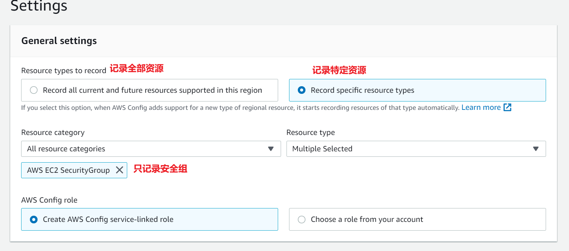
Task: Click the General settings panel header
Action: click(59, 41)
